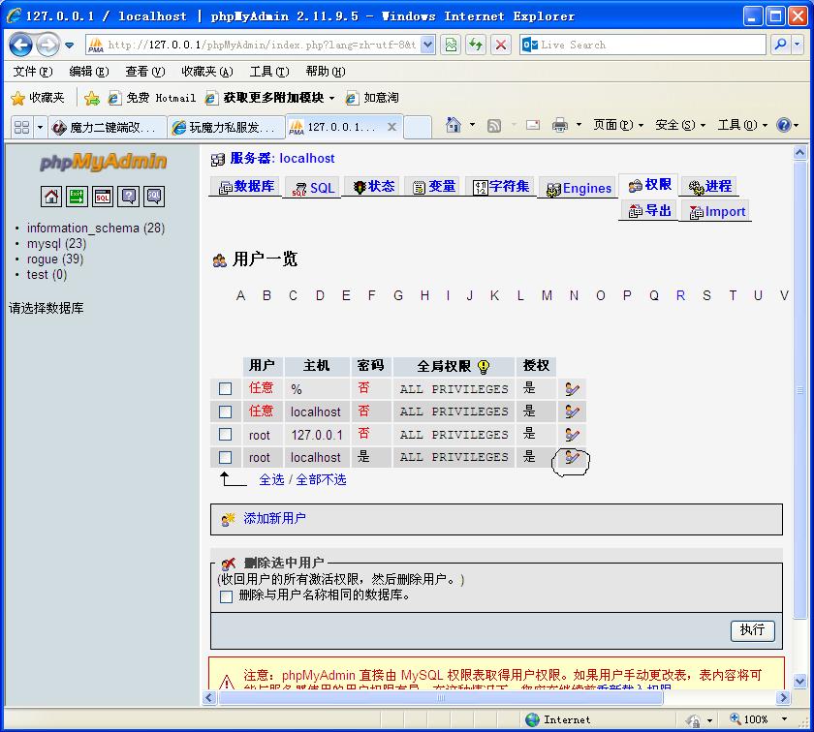This screenshot has width=814, height=732.
Task: Click the IE print icon
Action: click(x=559, y=125)
